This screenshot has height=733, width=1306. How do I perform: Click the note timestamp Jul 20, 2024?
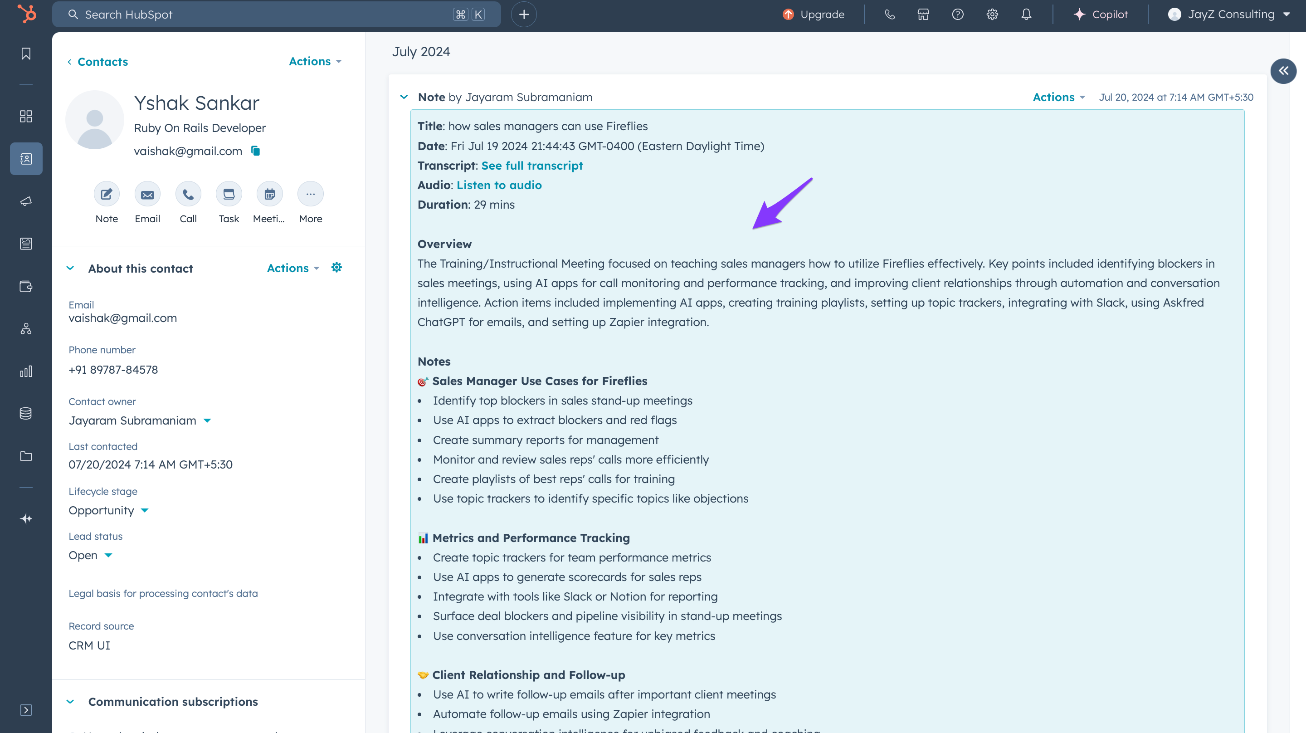click(x=1176, y=97)
